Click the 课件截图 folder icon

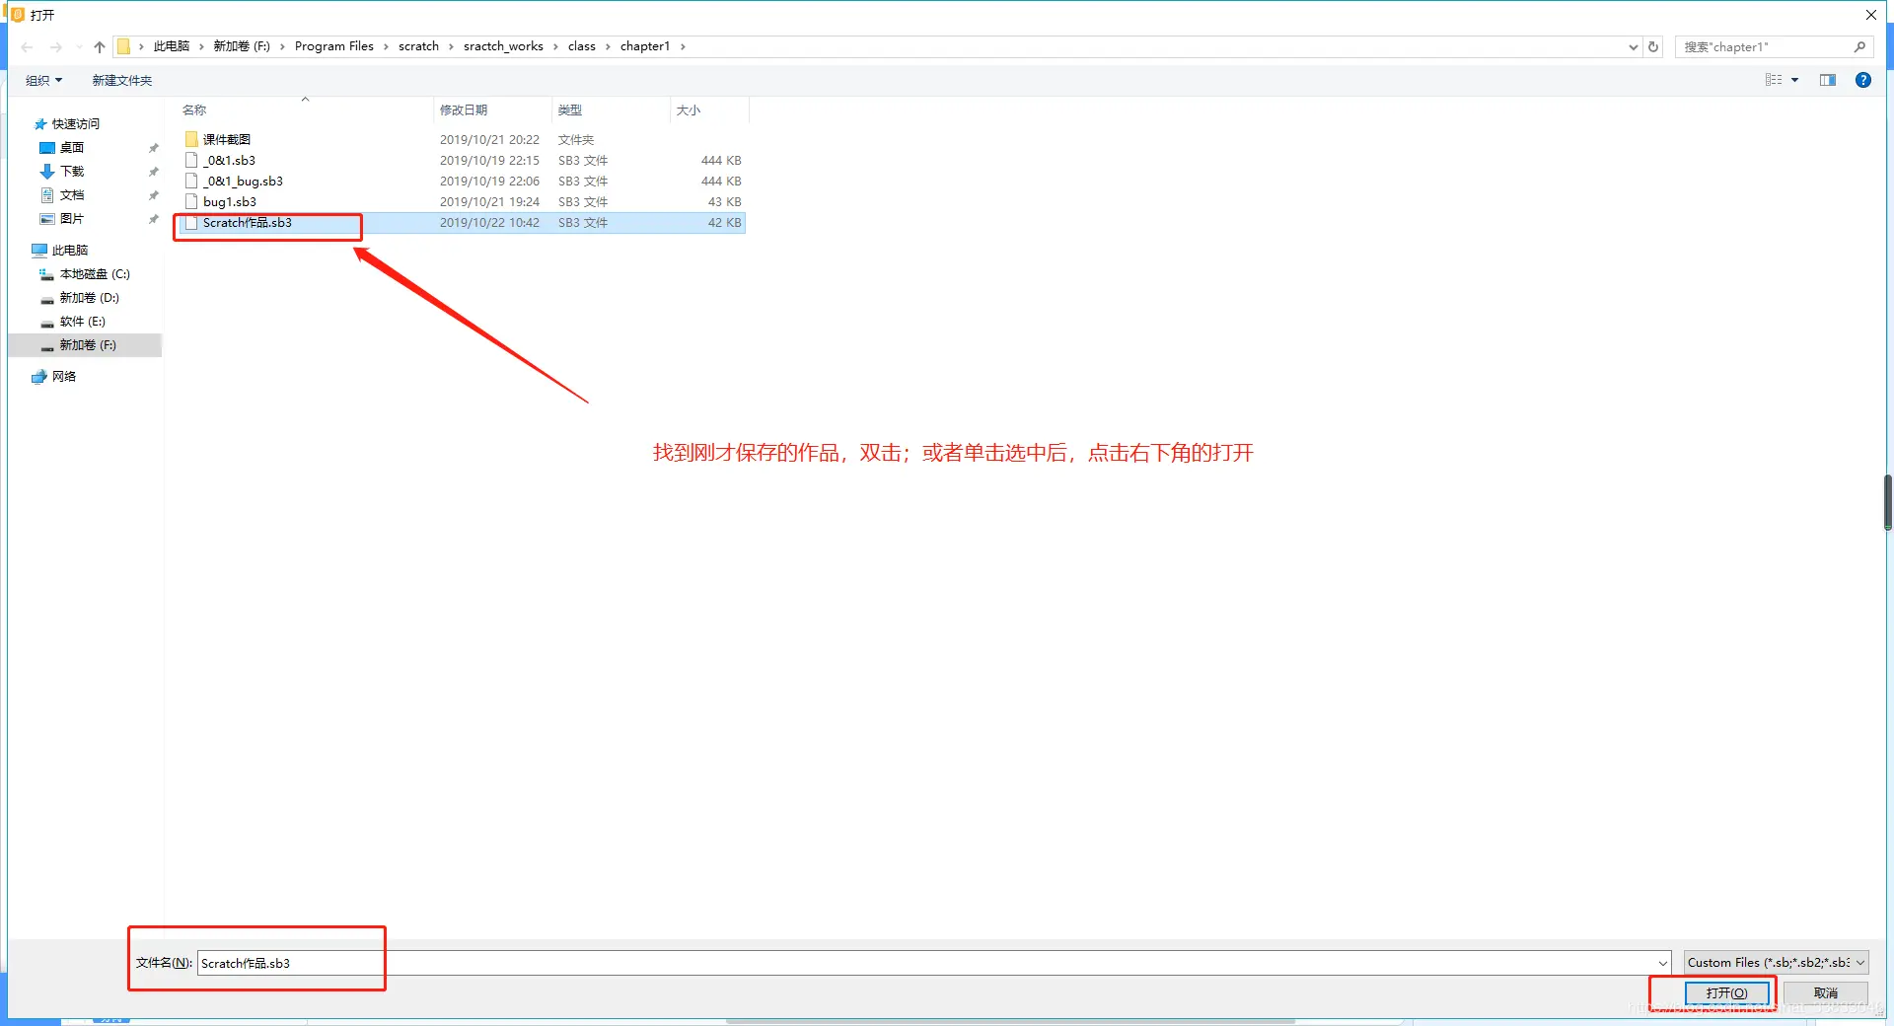(x=191, y=139)
